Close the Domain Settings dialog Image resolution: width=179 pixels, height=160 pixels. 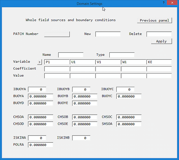tap(173, 3)
